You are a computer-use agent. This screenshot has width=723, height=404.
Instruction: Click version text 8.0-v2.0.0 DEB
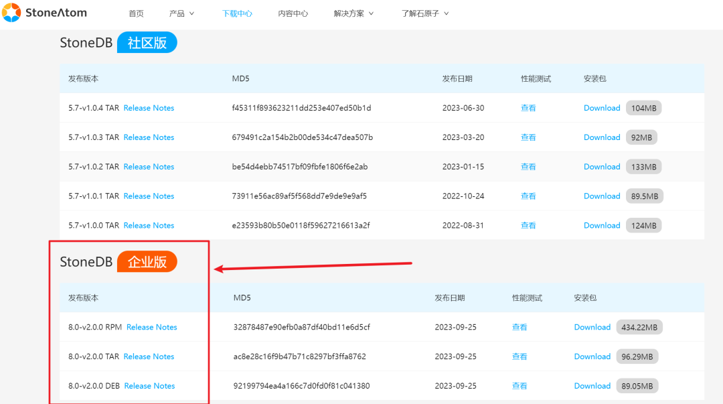pyautogui.click(x=94, y=386)
